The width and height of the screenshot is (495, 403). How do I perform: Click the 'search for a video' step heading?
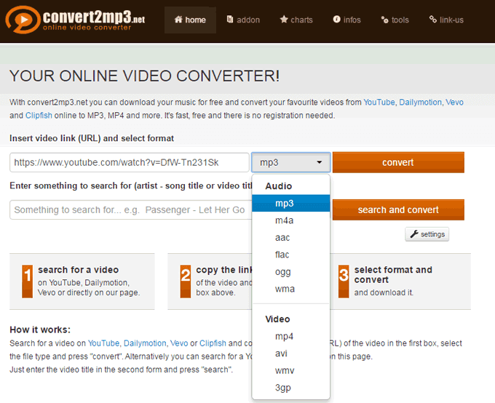coord(79,270)
